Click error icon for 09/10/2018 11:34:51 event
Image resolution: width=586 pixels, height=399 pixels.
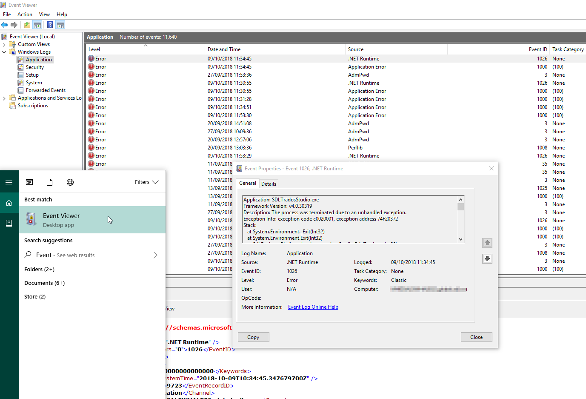[91, 107]
